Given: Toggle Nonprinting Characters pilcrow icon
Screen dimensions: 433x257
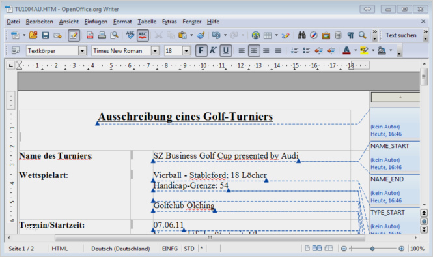Looking at the screenshot, I should (x=350, y=35).
